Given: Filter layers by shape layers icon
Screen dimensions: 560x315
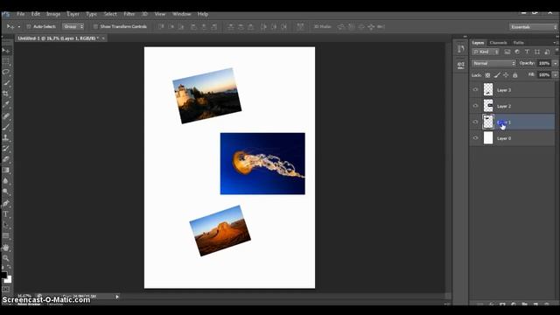Looking at the screenshot, I should [x=537, y=52].
